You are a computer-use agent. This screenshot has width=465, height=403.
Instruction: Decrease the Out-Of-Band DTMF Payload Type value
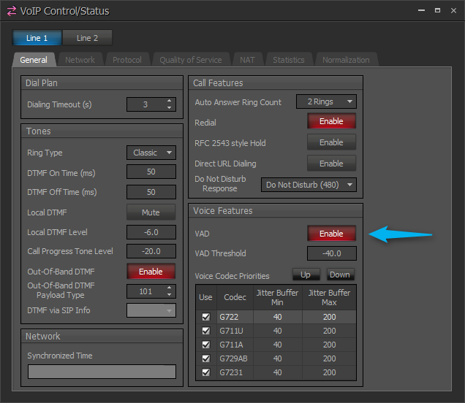(170, 294)
